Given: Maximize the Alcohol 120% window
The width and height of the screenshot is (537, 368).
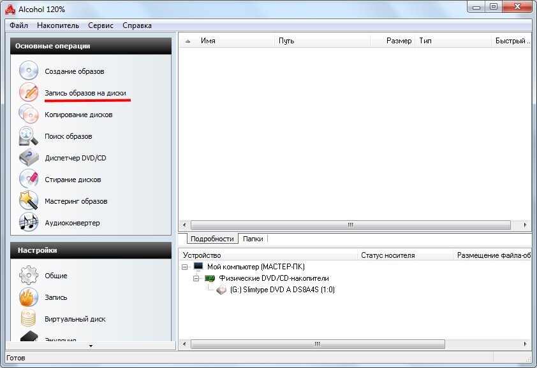Looking at the screenshot, I should (x=494, y=7).
